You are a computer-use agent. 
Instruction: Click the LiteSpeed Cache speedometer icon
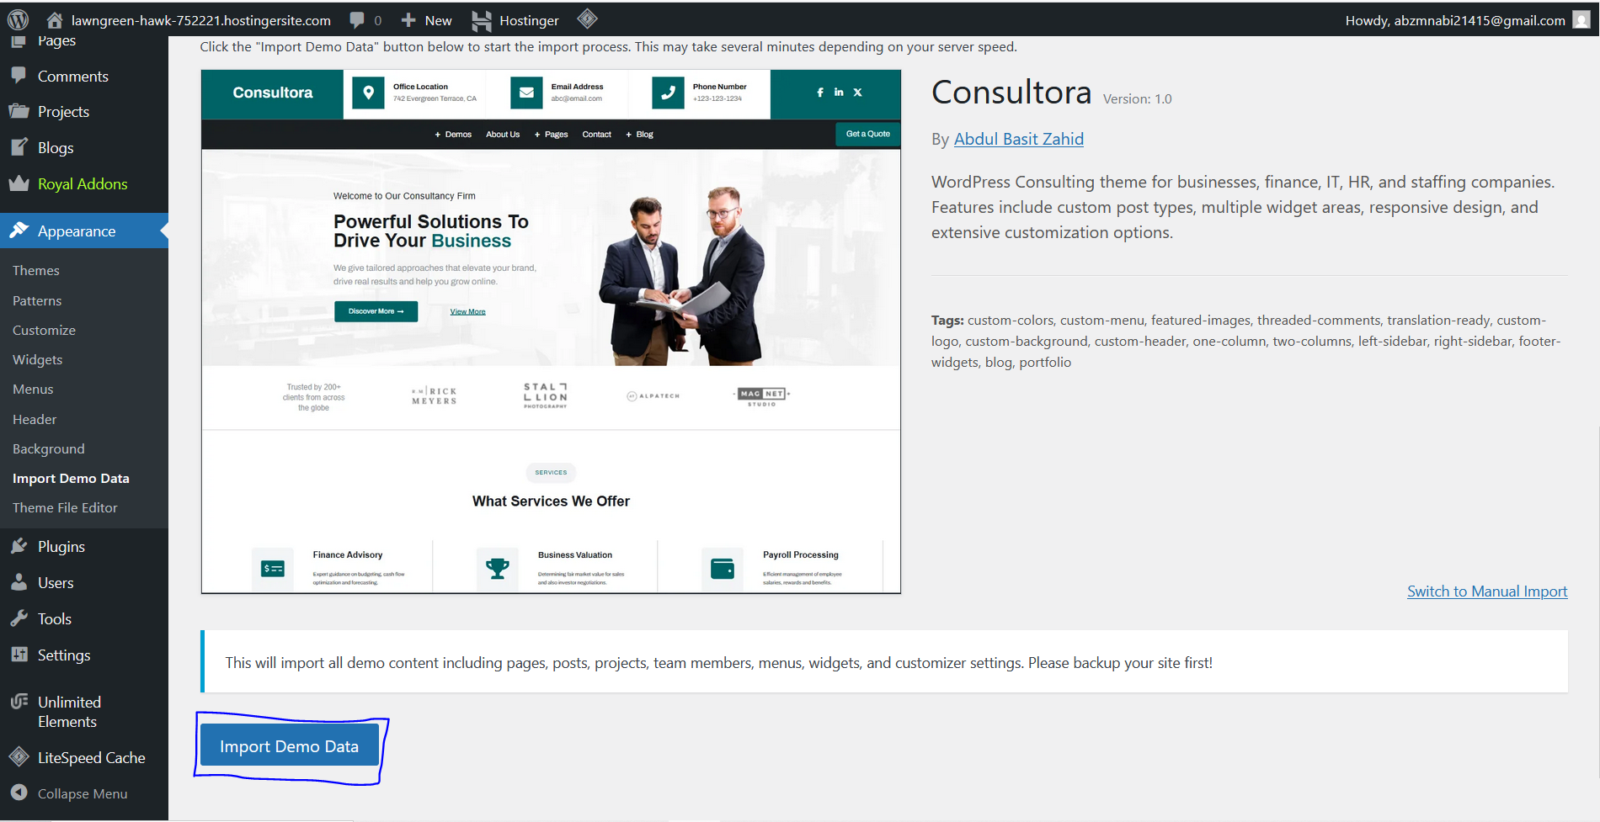(x=19, y=757)
